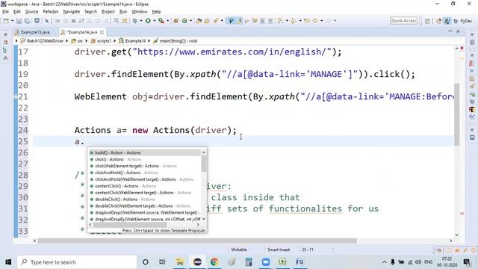Select build() : Action proposal
Screen dimensions: 478x269
point(118,152)
